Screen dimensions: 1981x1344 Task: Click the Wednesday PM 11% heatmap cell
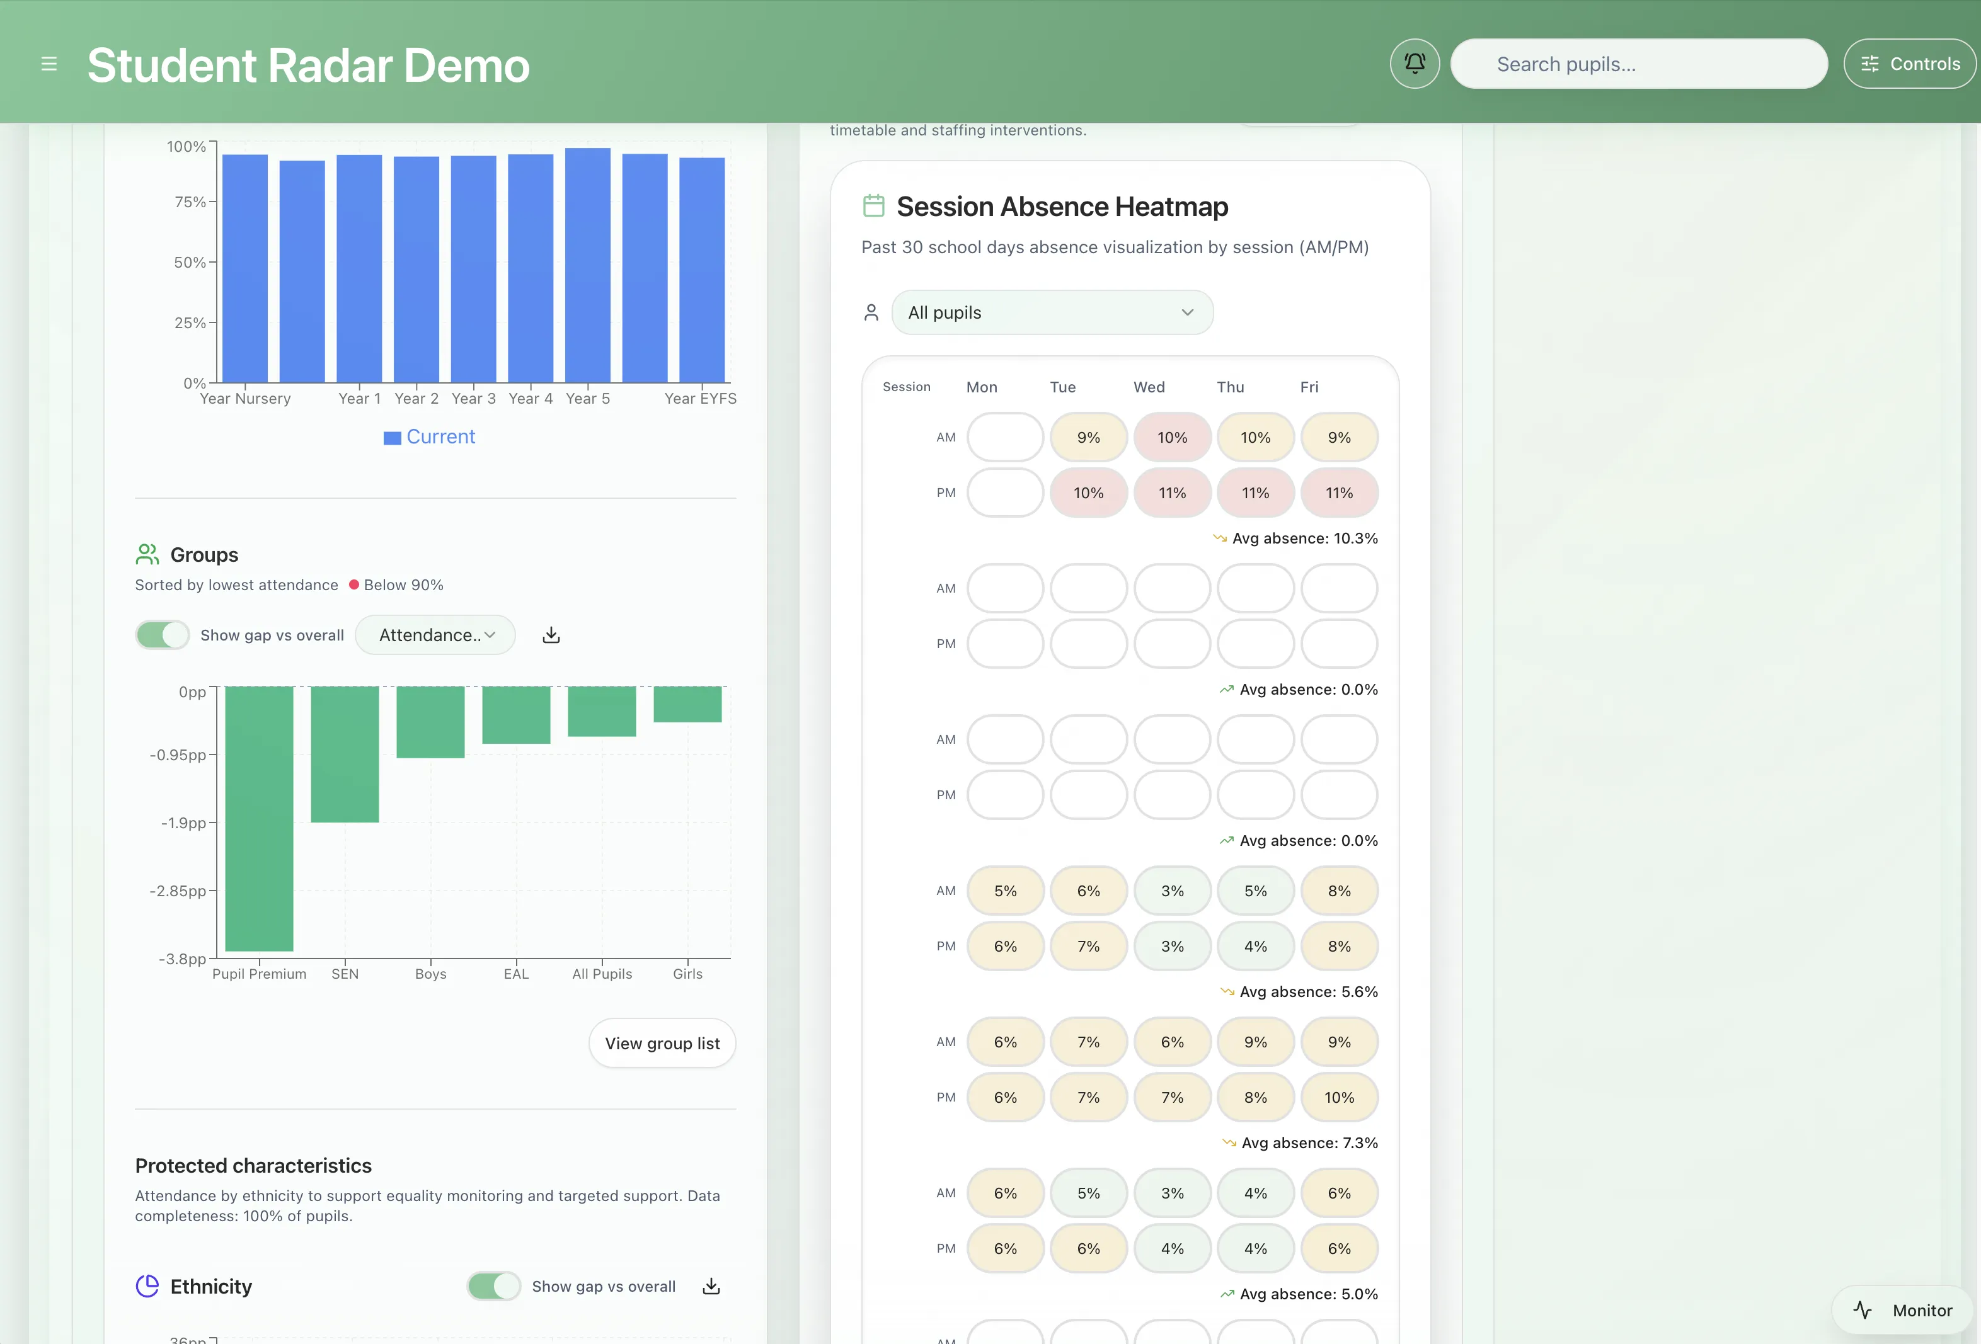pyautogui.click(x=1171, y=493)
